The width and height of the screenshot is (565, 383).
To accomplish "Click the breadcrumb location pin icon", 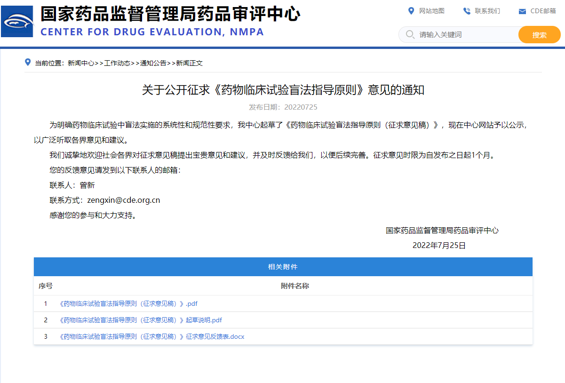I will (28, 62).
